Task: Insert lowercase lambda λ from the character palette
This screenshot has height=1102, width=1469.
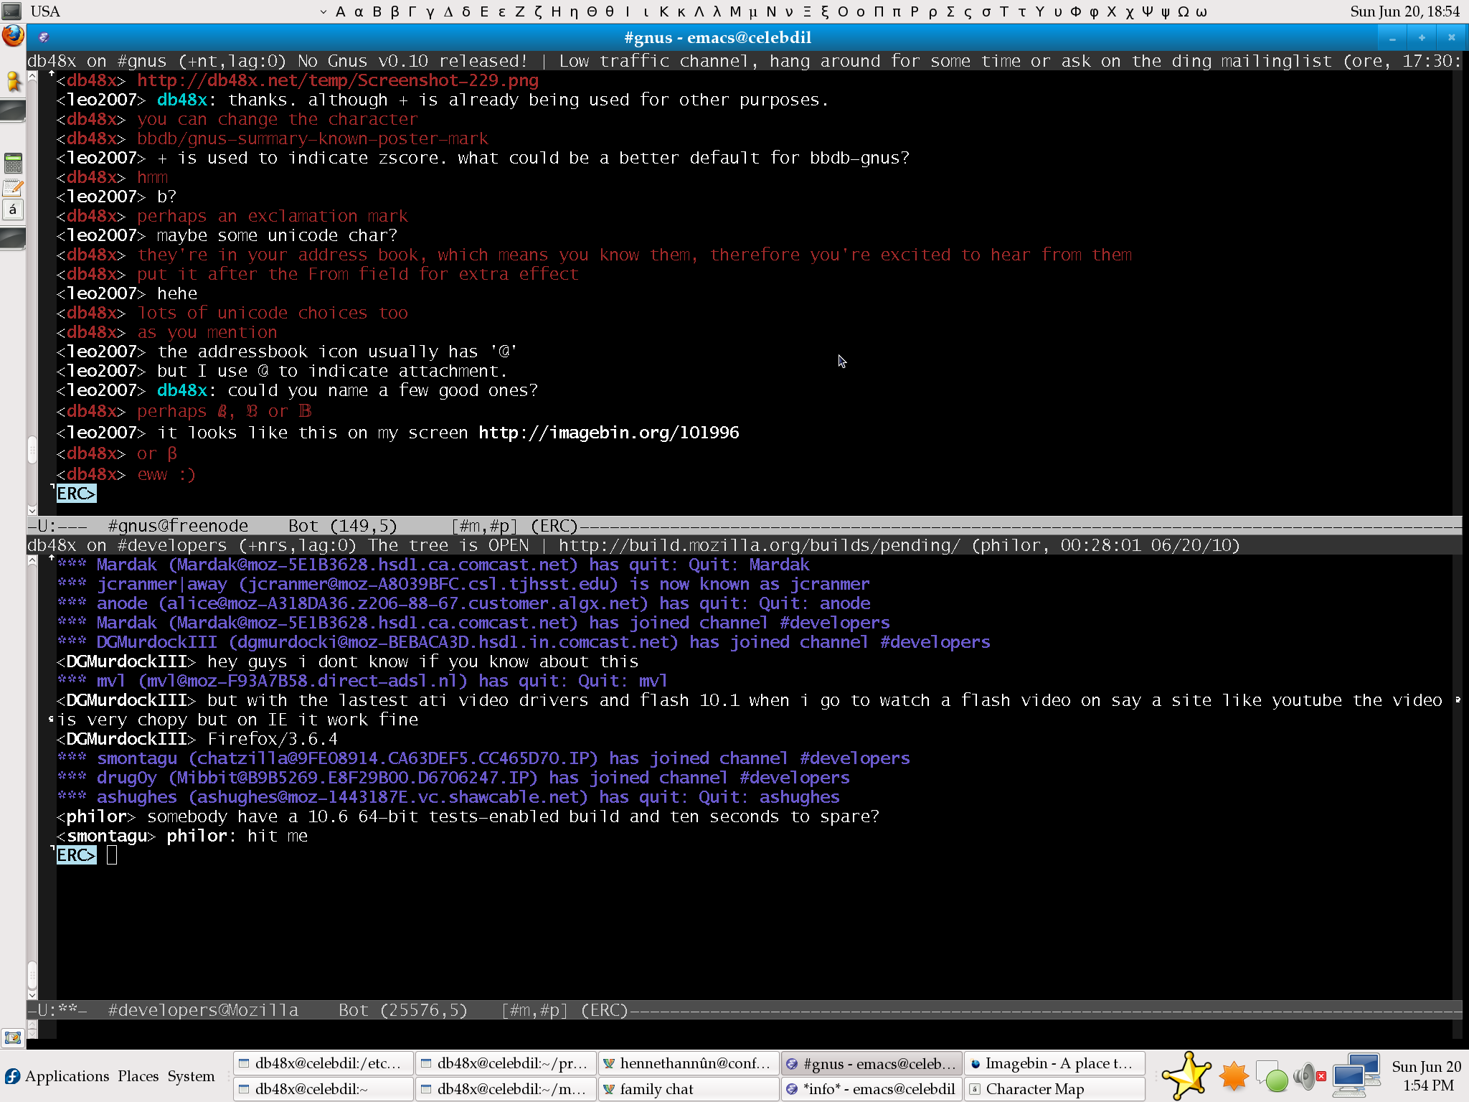Action: pos(717,11)
